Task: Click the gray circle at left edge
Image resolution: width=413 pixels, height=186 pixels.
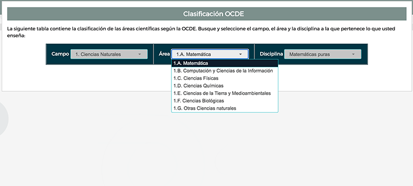Action: pyautogui.click(x=3, y=119)
